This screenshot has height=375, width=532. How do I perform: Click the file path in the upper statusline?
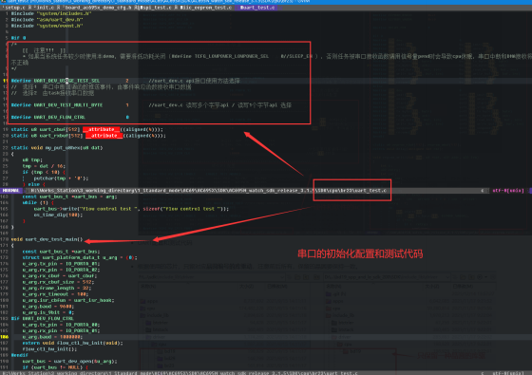[208, 191]
